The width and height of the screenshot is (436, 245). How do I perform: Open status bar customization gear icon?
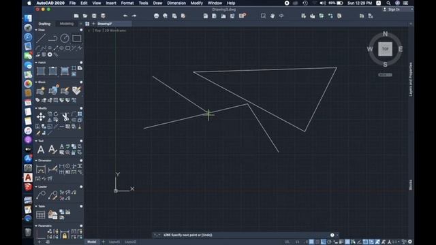410,242
